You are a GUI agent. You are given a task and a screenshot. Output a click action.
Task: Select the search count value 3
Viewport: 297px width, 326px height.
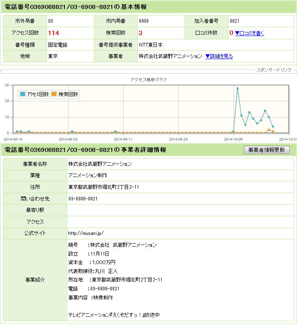(x=140, y=33)
